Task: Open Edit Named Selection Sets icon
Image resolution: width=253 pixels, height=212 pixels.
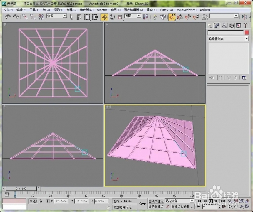Action: point(205,17)
